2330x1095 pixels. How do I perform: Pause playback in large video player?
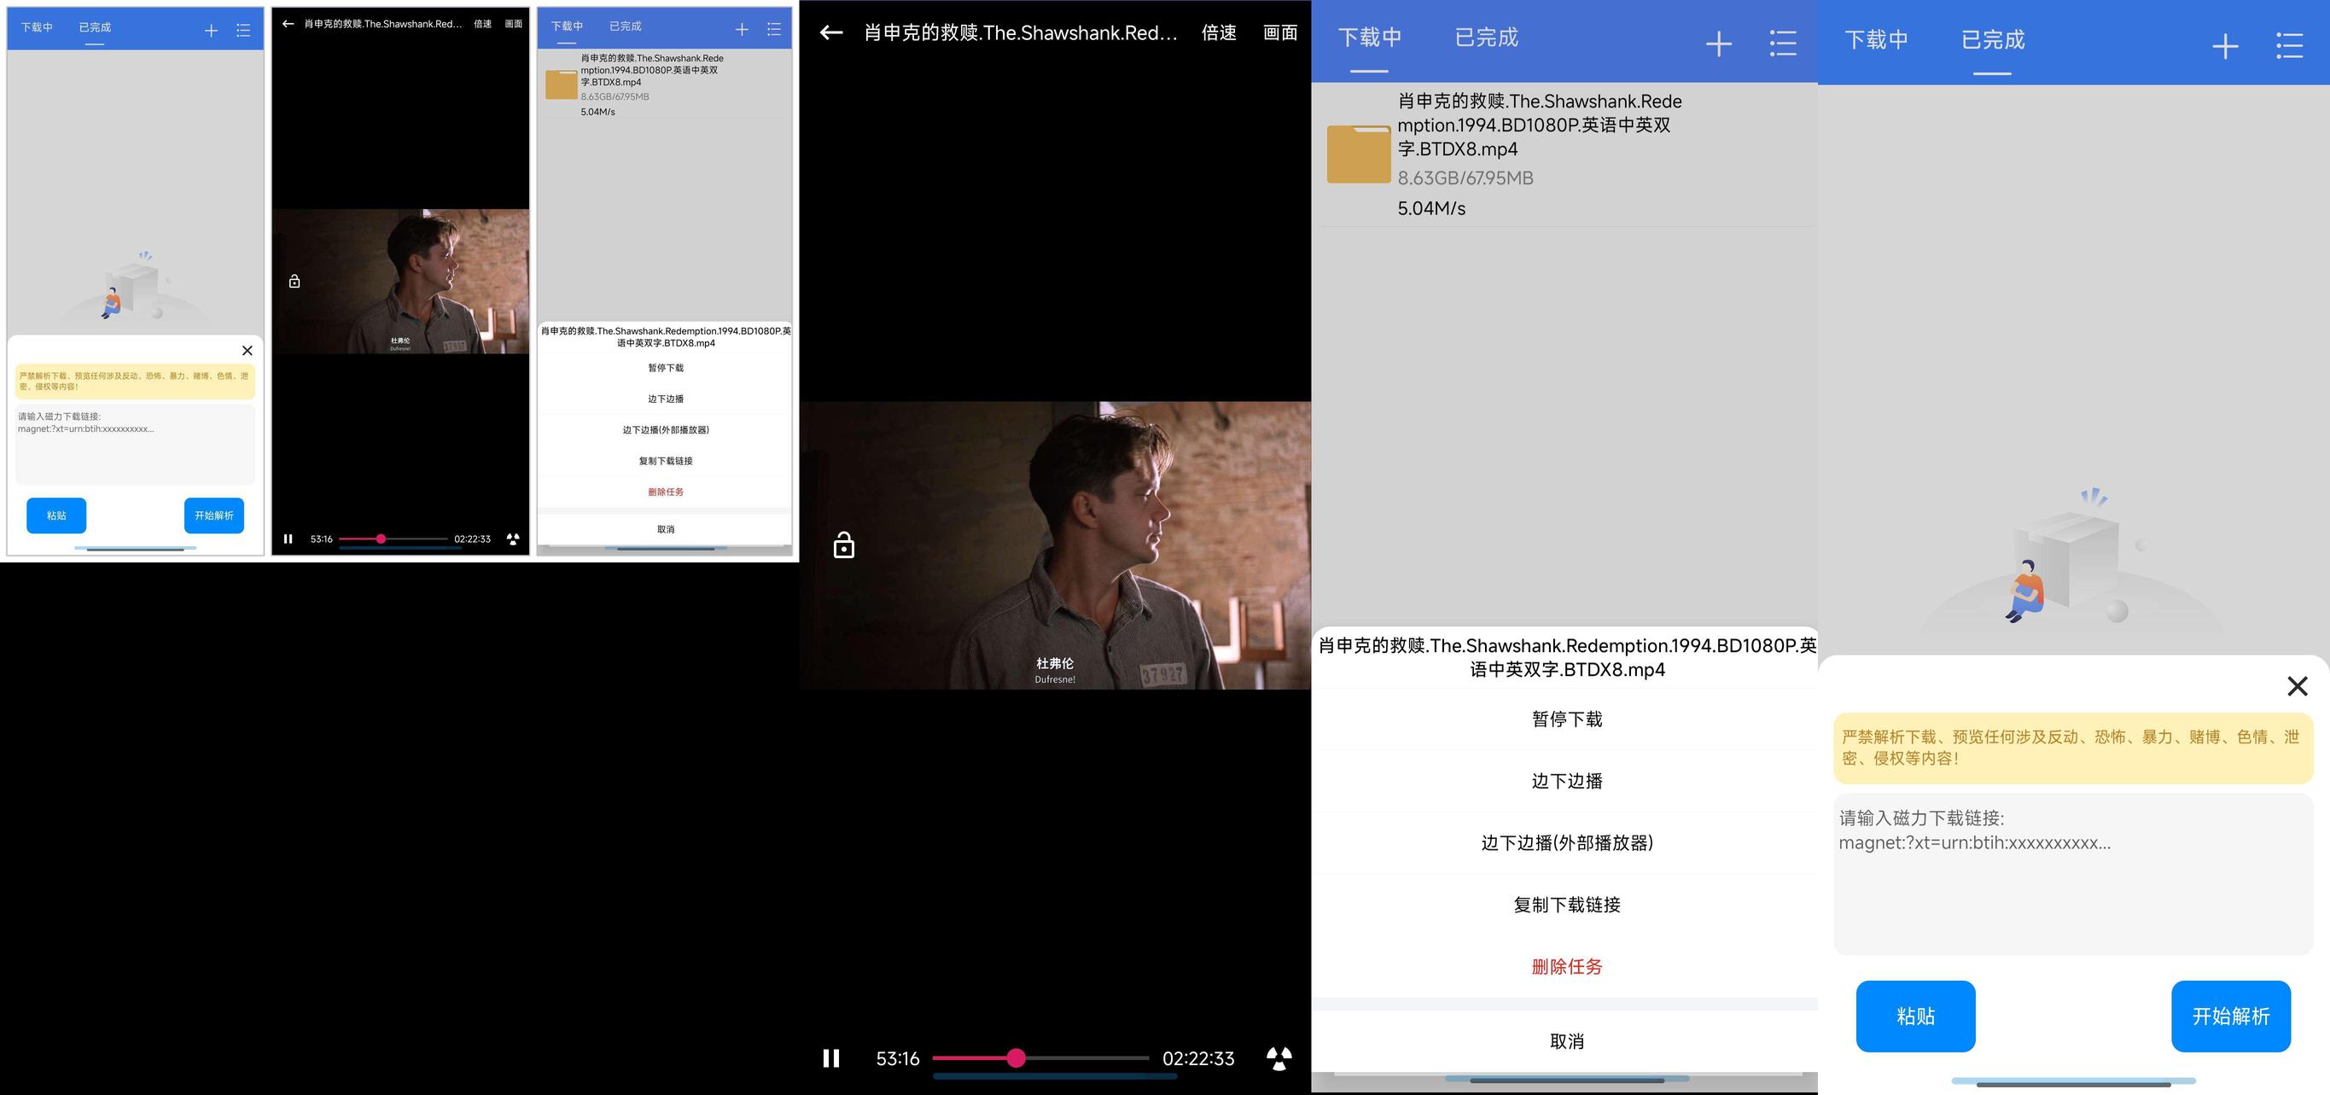click(x=831, y=1058)
